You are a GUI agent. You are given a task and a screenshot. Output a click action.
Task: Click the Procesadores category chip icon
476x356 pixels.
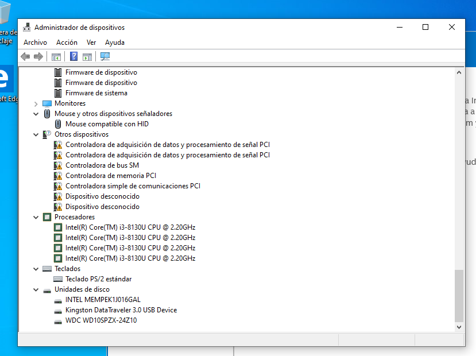pyautogui.click(x=47, y=217)
